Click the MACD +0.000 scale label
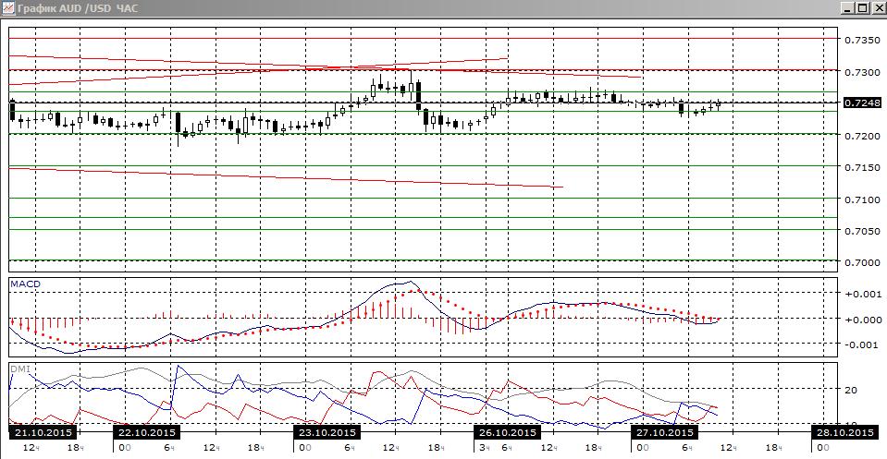The height and width of the screenshot is (459, 887). pos(862,320)
